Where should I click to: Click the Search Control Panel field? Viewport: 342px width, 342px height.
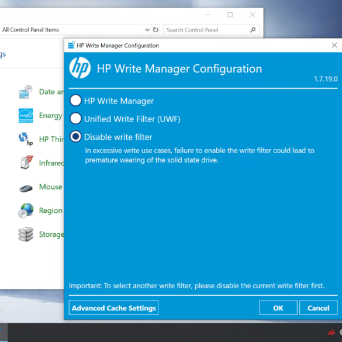coord(211,30)
